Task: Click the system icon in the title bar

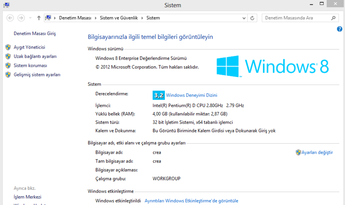Action: (x=7, y=5)
